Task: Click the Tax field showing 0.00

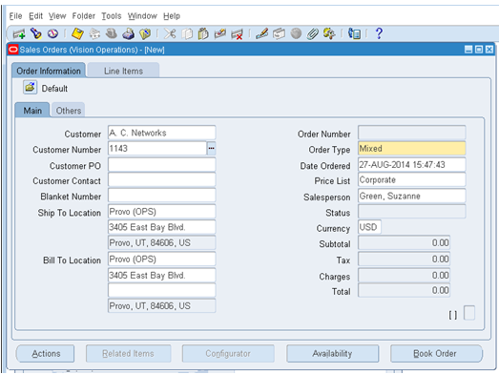Action: tap(405, 260)
